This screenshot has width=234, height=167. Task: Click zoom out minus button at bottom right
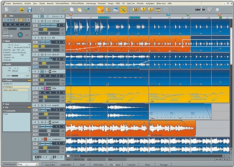click(228, 156)
